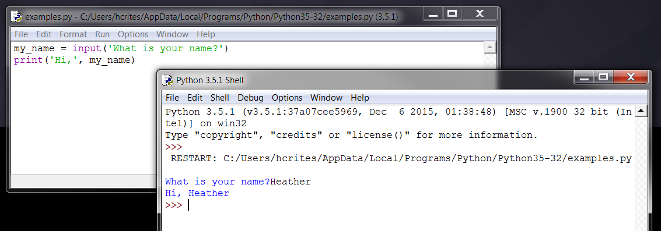Place cursor at last Shell >>> prompt
This screenshot has width=661, height=231.
click(x=188, y=205)
